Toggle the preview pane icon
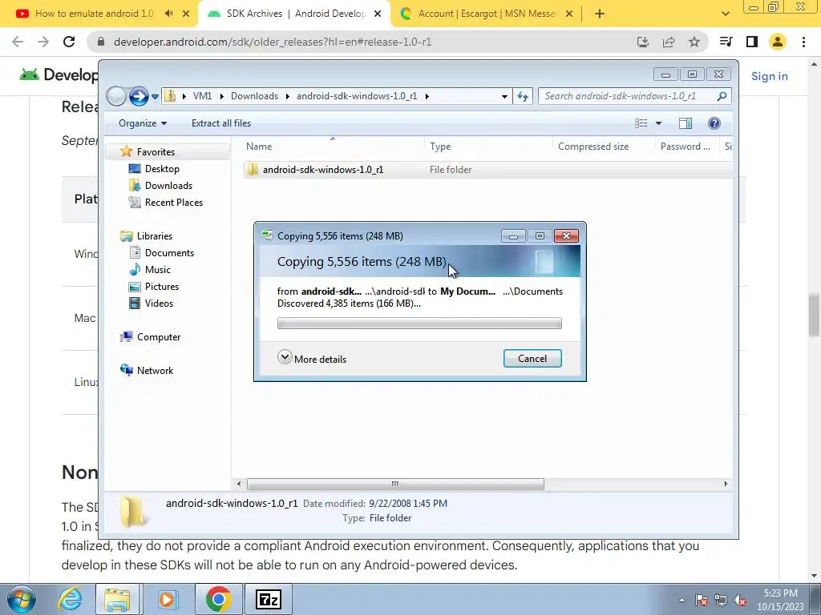Screen dimensions: 821x615 point(685,123)
